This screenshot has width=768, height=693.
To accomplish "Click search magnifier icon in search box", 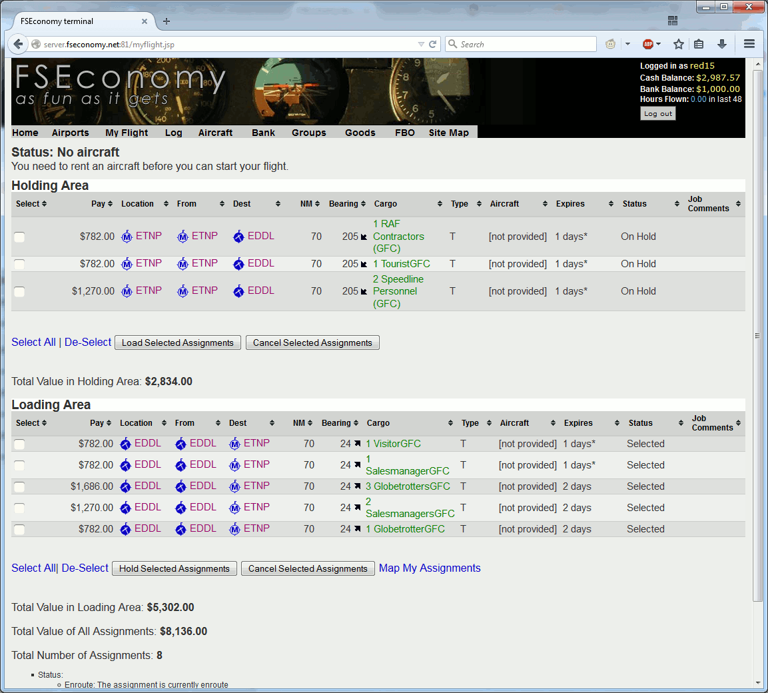I will click(x=453, y=44).
